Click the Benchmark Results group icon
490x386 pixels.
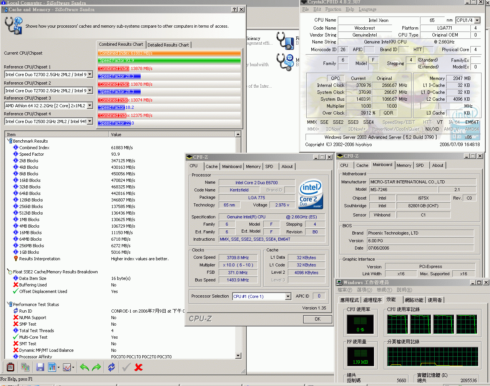point(10,141)
